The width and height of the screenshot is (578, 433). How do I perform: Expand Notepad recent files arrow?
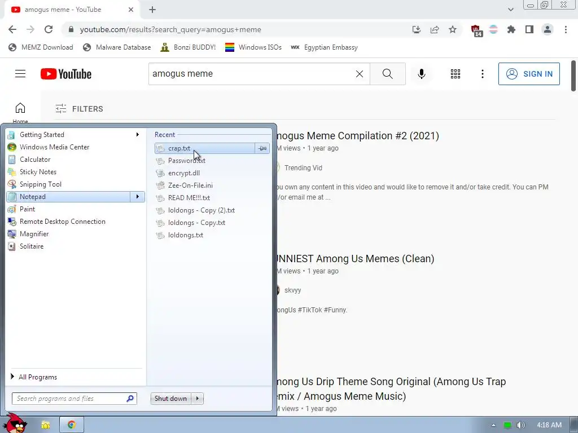pyautogui.click(x=138, y=197)
